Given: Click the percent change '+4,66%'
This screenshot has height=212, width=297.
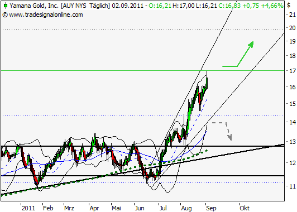Looking at the screenshot, I should coord(272,6).
